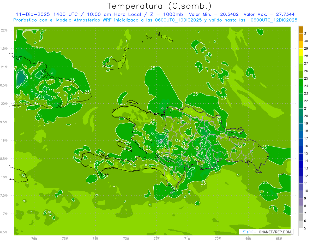Click the "76W" longitude axis label
Viewport: 313px width, 242px height.
[34, 238]
